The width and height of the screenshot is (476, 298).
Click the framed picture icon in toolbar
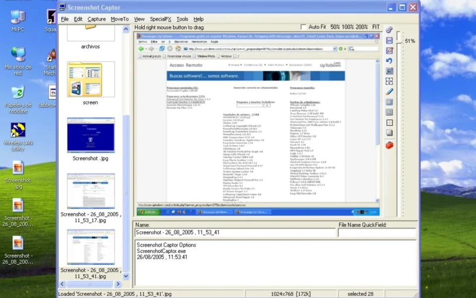coord(389,71)
